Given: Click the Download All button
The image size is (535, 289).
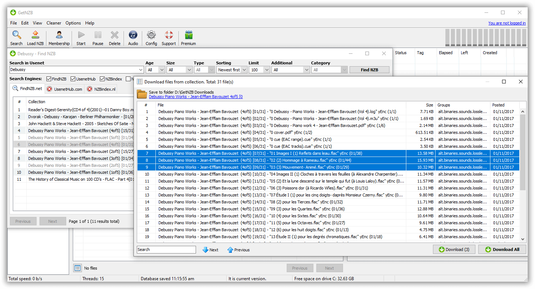Looking at the screenshot, I should pyautogui.click(x=502, y=249).
